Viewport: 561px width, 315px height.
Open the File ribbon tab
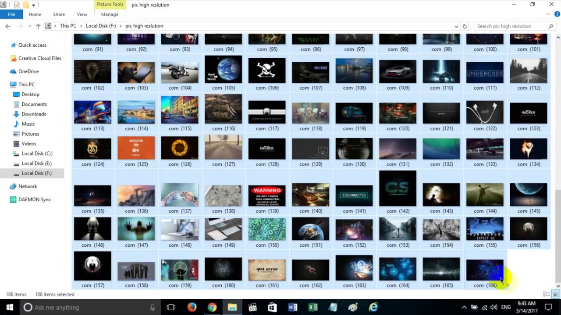pos(11,14)
